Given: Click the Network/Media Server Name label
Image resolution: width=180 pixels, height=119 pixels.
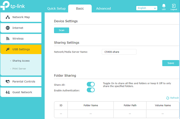Looking at the screenshot, I should [71, 52].
